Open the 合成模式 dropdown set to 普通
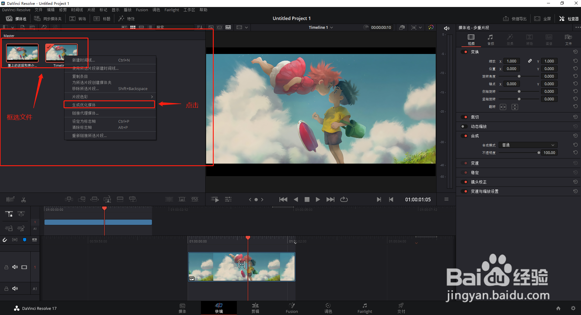Screen dimensions: 581x315 tap(528, 145)
